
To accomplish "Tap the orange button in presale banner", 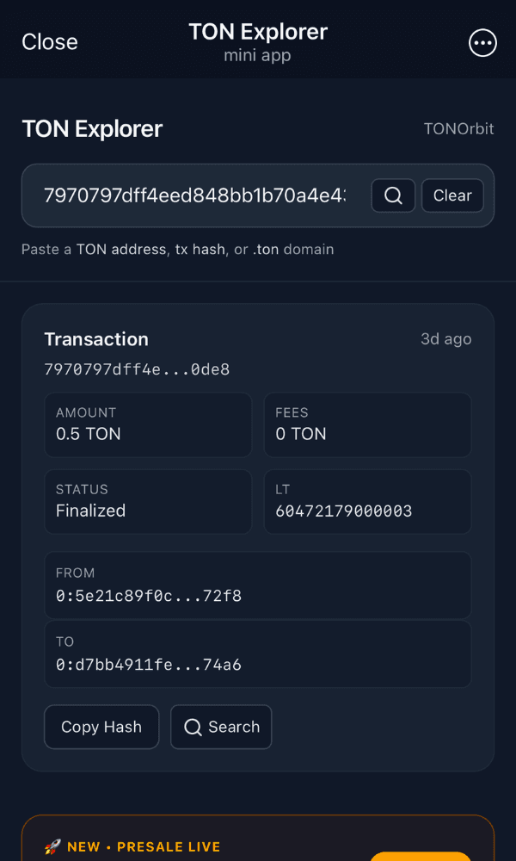I will click(x=421, y=855).
